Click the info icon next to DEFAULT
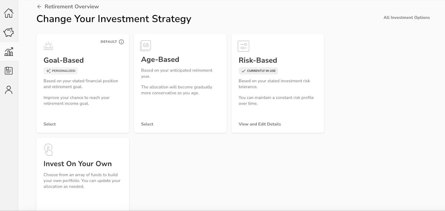This screenshot has width=445, height=211. (x=121, y=42)
